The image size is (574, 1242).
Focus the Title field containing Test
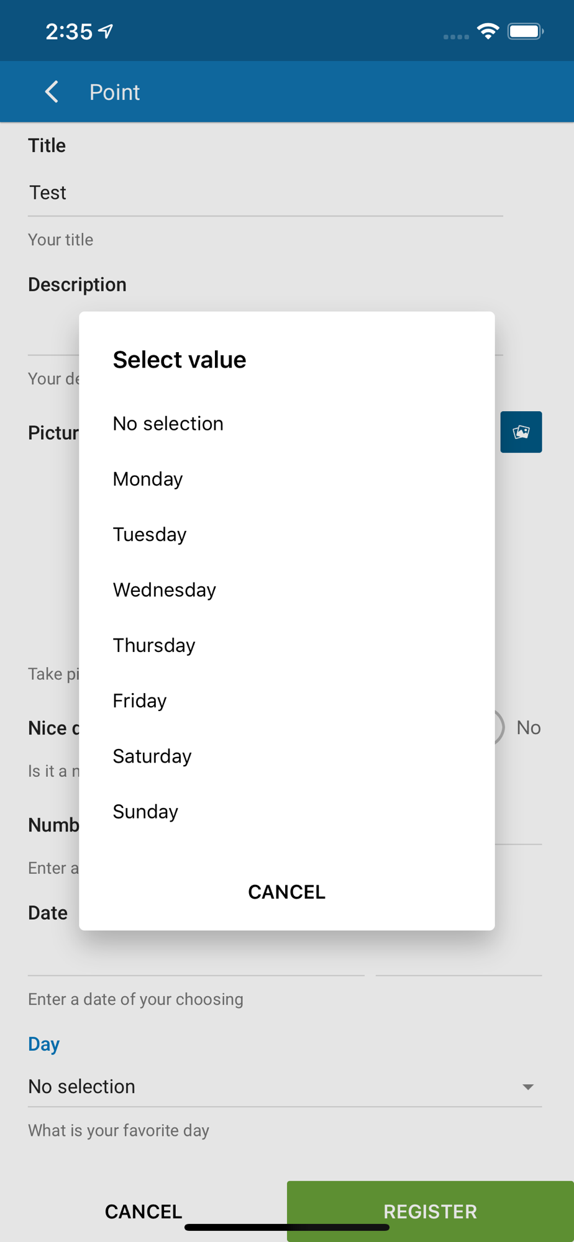tap(265, 193)
